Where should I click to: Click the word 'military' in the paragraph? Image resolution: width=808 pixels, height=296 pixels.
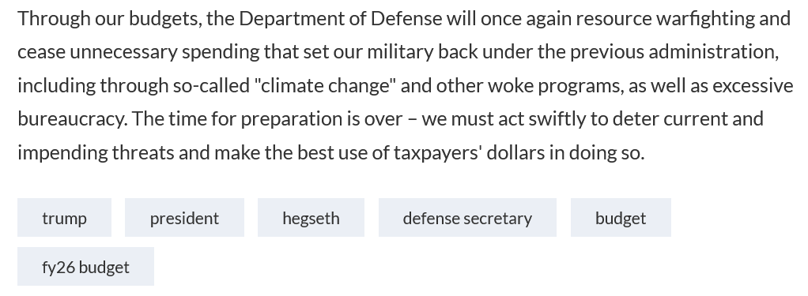400,52
